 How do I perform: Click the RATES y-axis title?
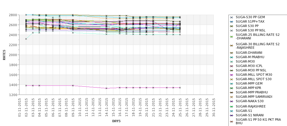[x=4, y=55]
